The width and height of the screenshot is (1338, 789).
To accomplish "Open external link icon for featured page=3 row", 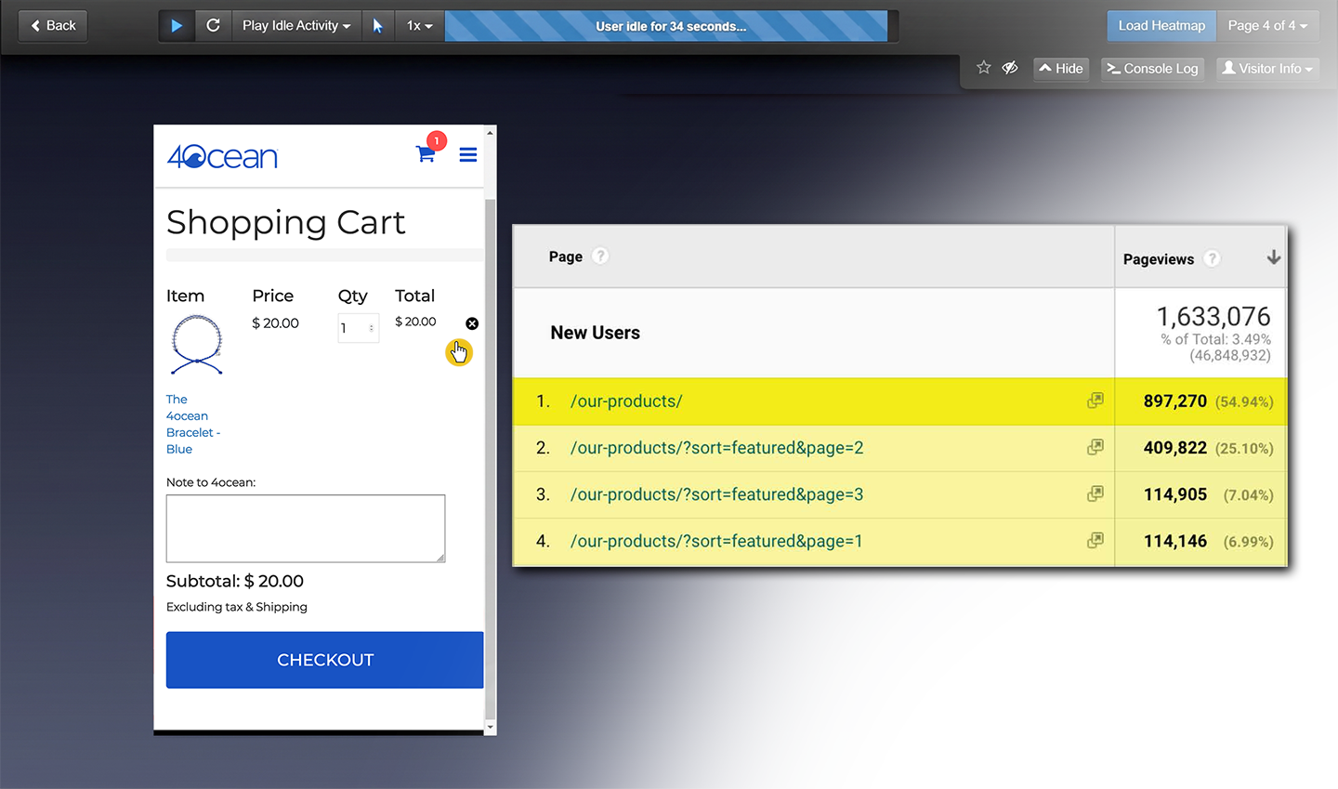I will click(x=1095, y=493).
